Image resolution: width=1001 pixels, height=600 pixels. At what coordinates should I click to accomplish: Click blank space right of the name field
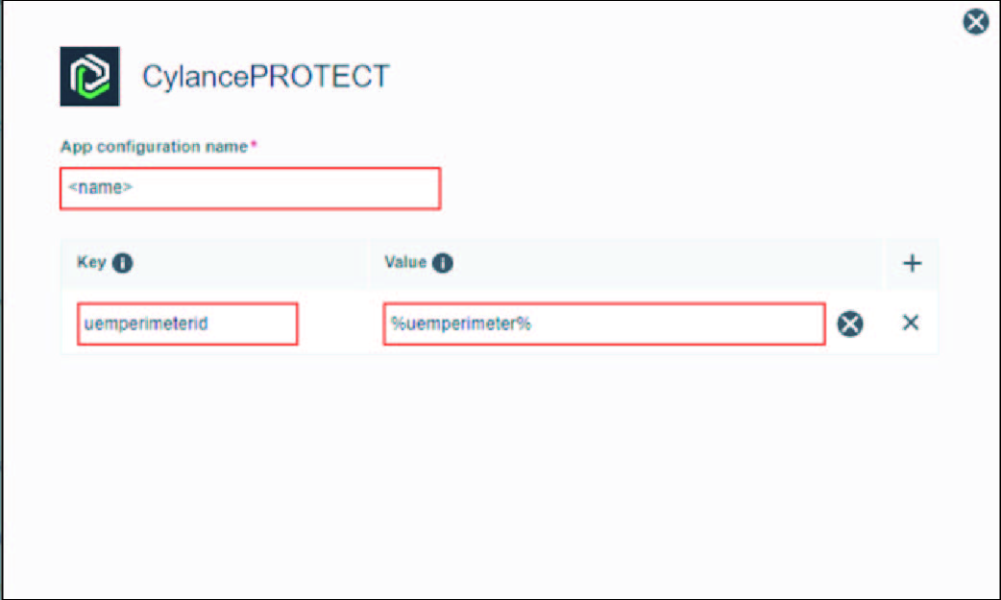pyautogui.click(x=690, y=188)
